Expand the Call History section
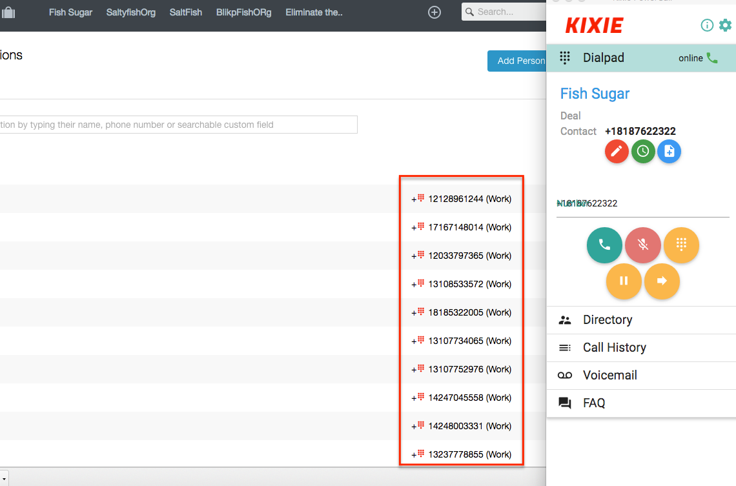Viewport: 736px width, 486px height. [614, 348]
